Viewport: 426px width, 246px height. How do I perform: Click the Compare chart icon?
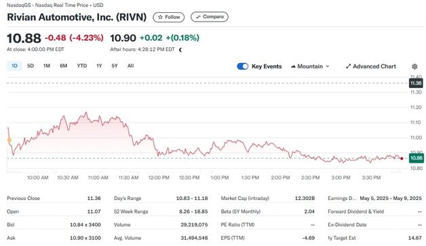pos(198,17)
